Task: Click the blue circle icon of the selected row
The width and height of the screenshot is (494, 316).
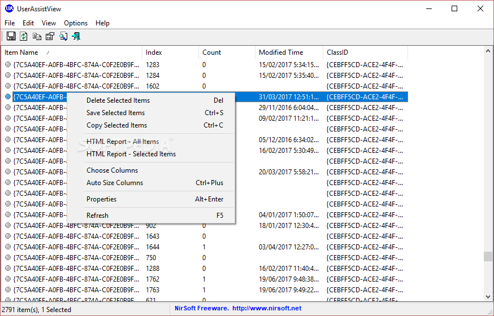Action: [8, 97]
